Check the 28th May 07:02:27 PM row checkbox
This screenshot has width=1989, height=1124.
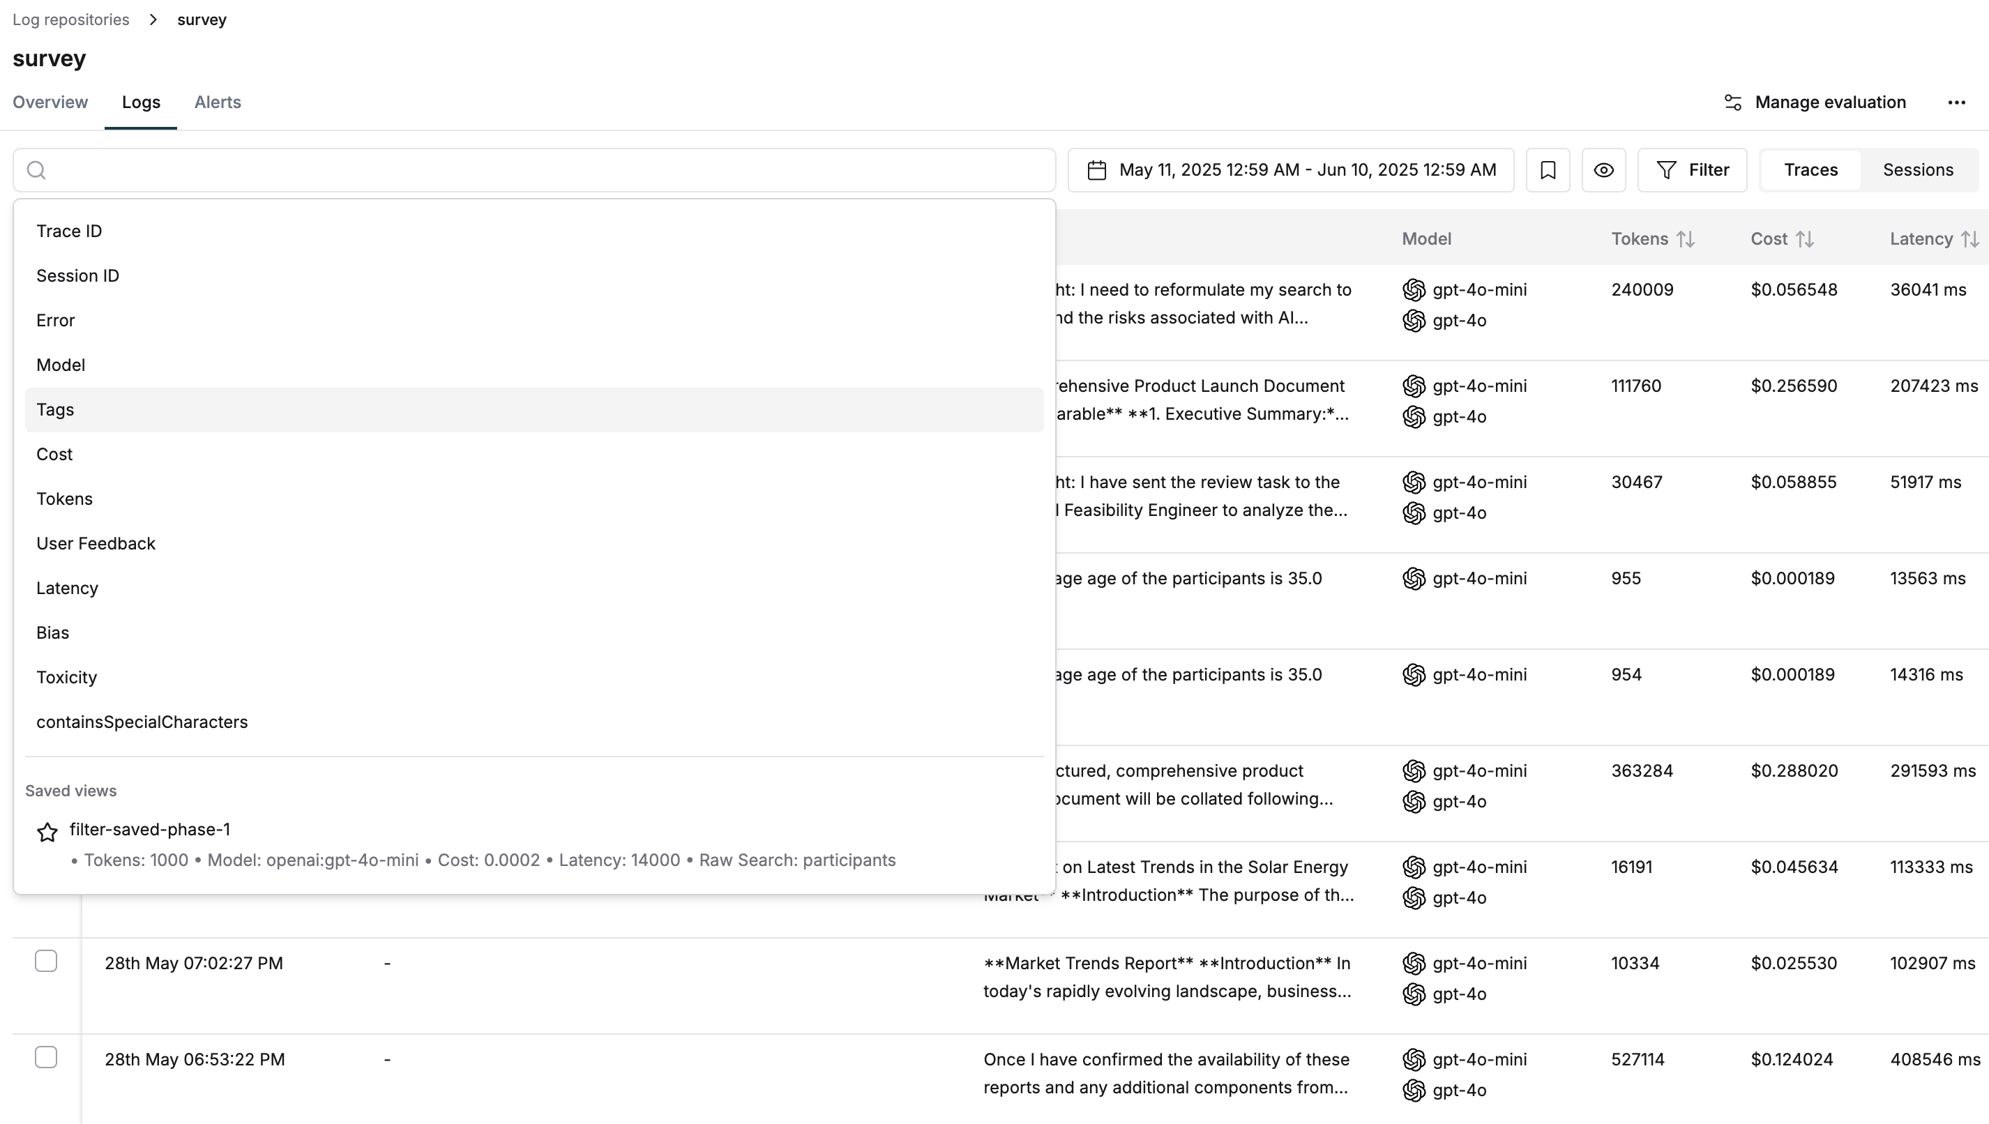click(x=46, y=961)
